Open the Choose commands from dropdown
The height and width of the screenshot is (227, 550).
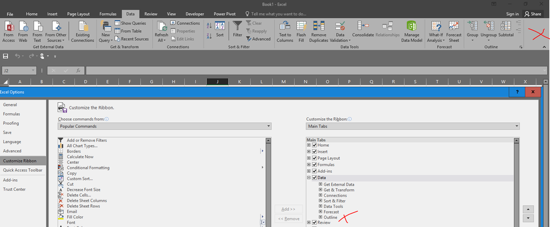[164, 126]
